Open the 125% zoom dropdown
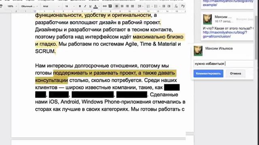The width and height of the screenshot is (259, 145). (12, 6)
